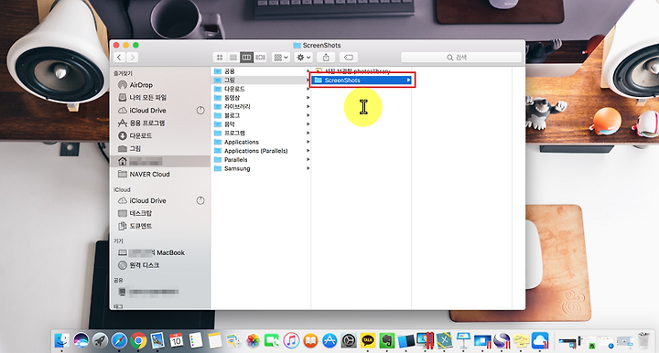Screen dimensions: 659x353
Task: Expand the 음악 folder arrow
Action: coord(308,124)
